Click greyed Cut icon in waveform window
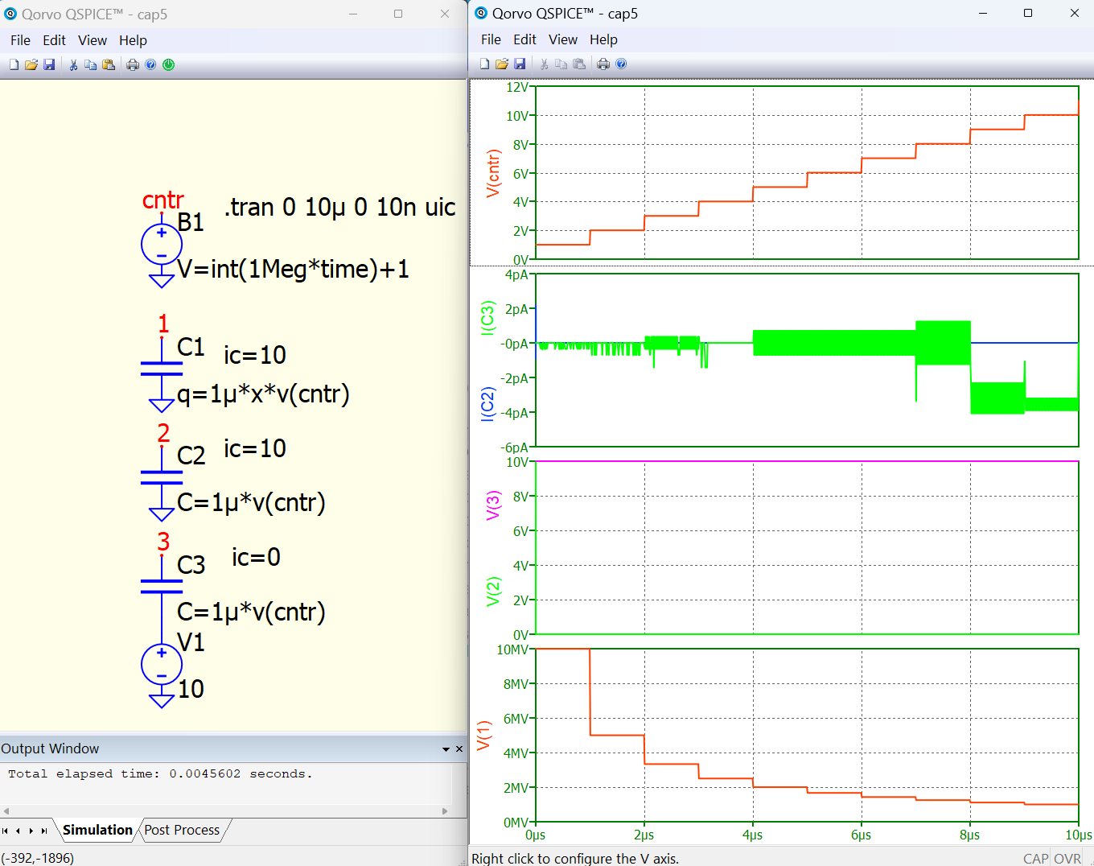The height and width of the screenshot is (866, 1094). (544, 64)
